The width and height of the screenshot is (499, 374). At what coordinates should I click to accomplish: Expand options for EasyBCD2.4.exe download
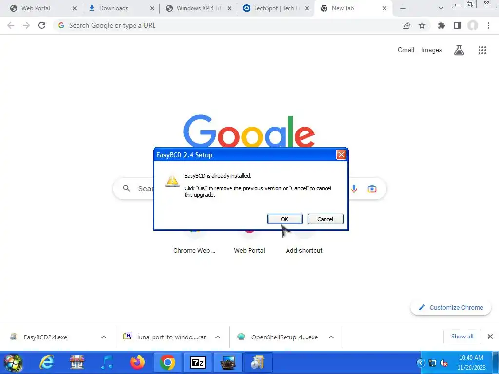point(104,337)
